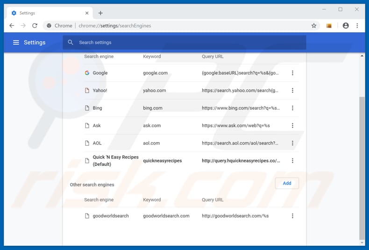Click the vertical scrollbar thumb
This screenshot has height=250, width=369.
(x=362, y=168)
